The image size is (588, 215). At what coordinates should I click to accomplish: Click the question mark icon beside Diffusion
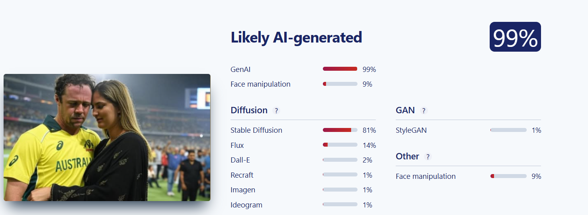click(276, 110)
